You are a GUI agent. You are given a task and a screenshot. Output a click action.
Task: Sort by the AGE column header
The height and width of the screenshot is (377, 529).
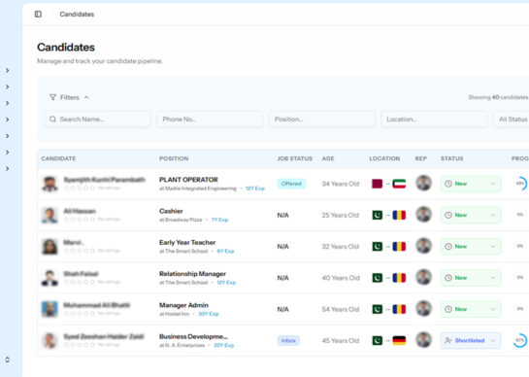[328, 158]
